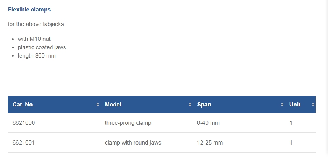The width and height of the screenshot is (328, 164).
Task: Click unit value in round jaws row
Action: click(x=291, y=143)
